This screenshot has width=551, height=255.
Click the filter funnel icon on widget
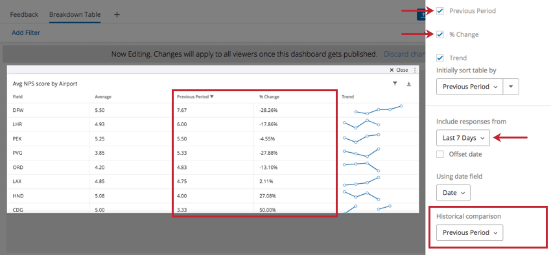coord(395,84)
